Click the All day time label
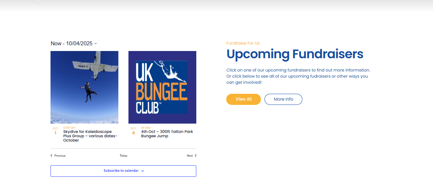This screenshot has width=433, height=194. point(146,128)
